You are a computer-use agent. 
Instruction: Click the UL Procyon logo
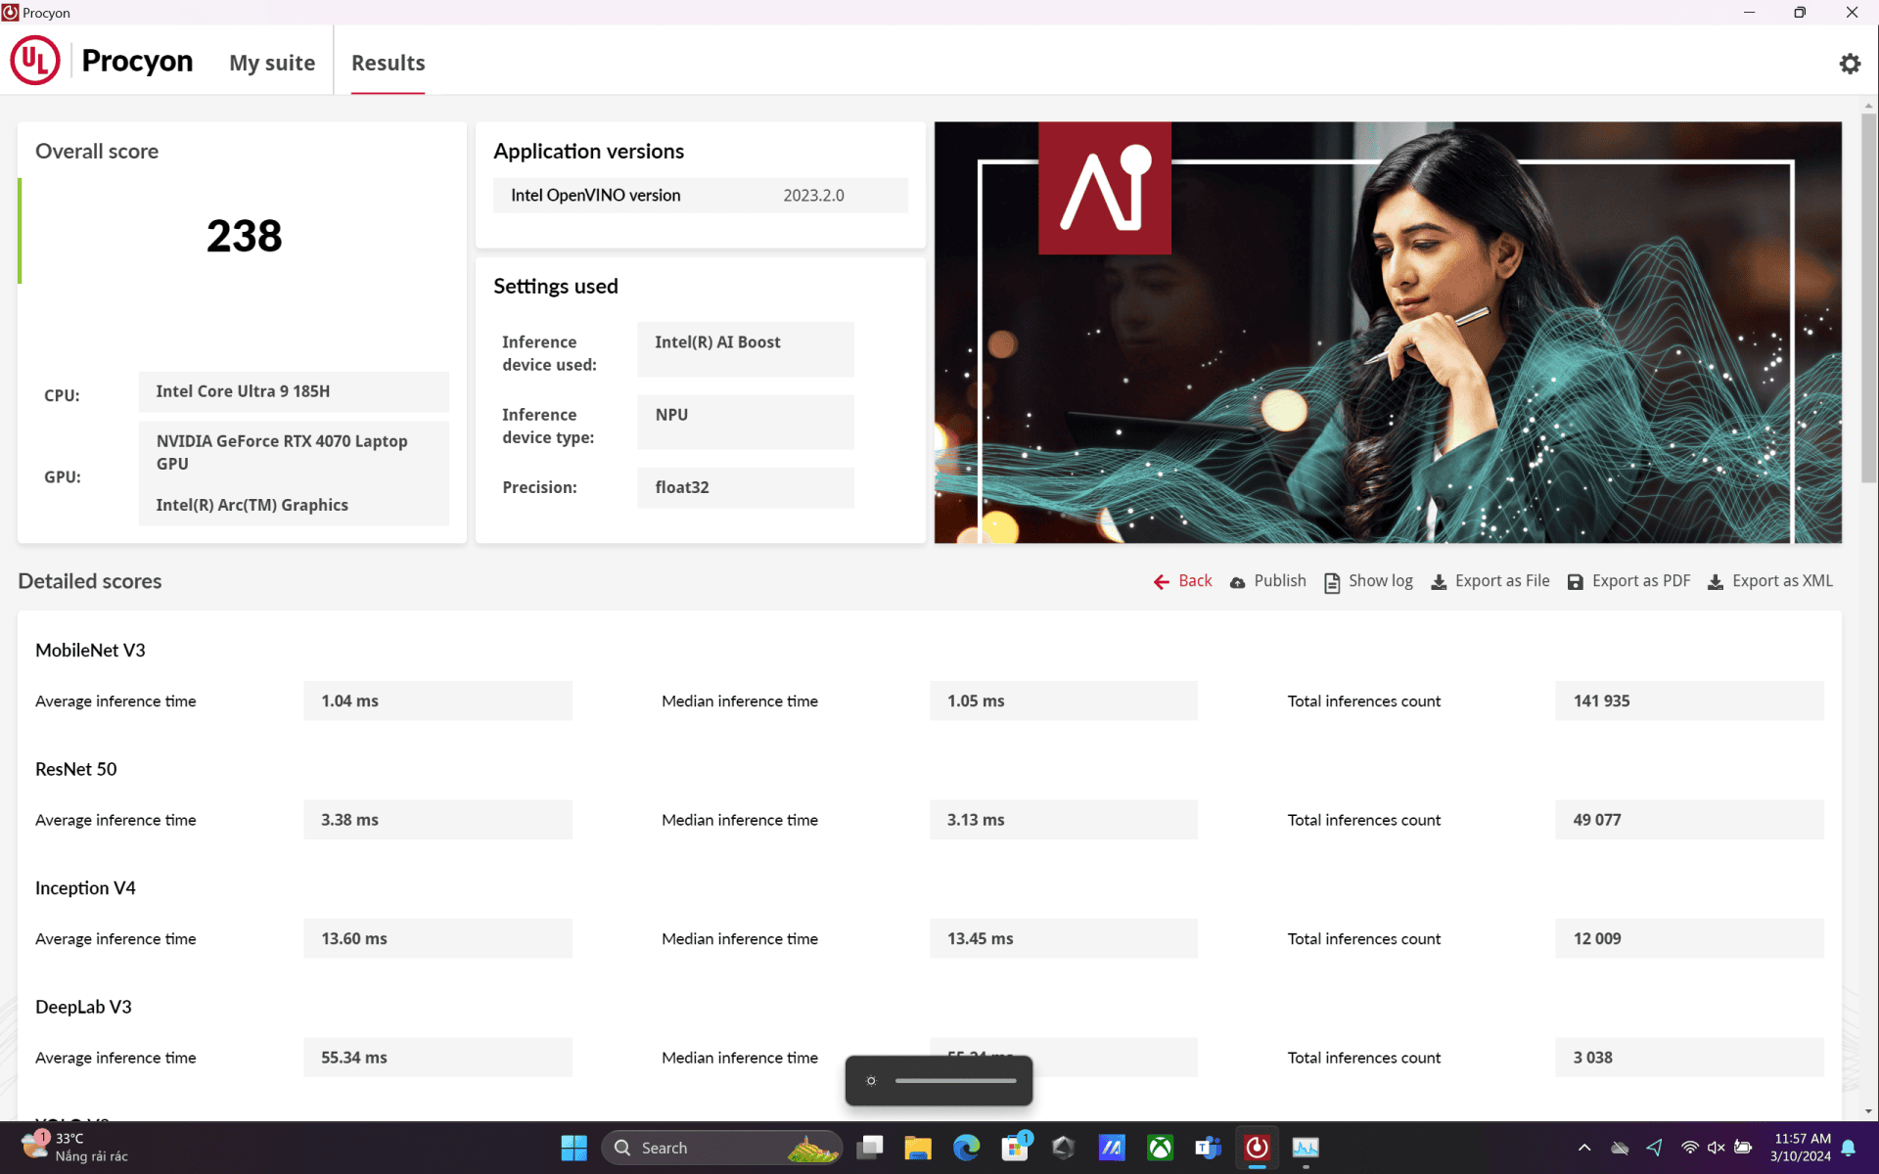(x=102, y=61)
